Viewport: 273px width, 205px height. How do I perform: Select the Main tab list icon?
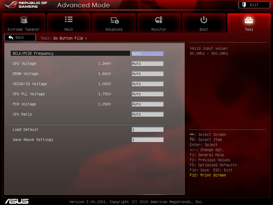click(x=69, y=20)
